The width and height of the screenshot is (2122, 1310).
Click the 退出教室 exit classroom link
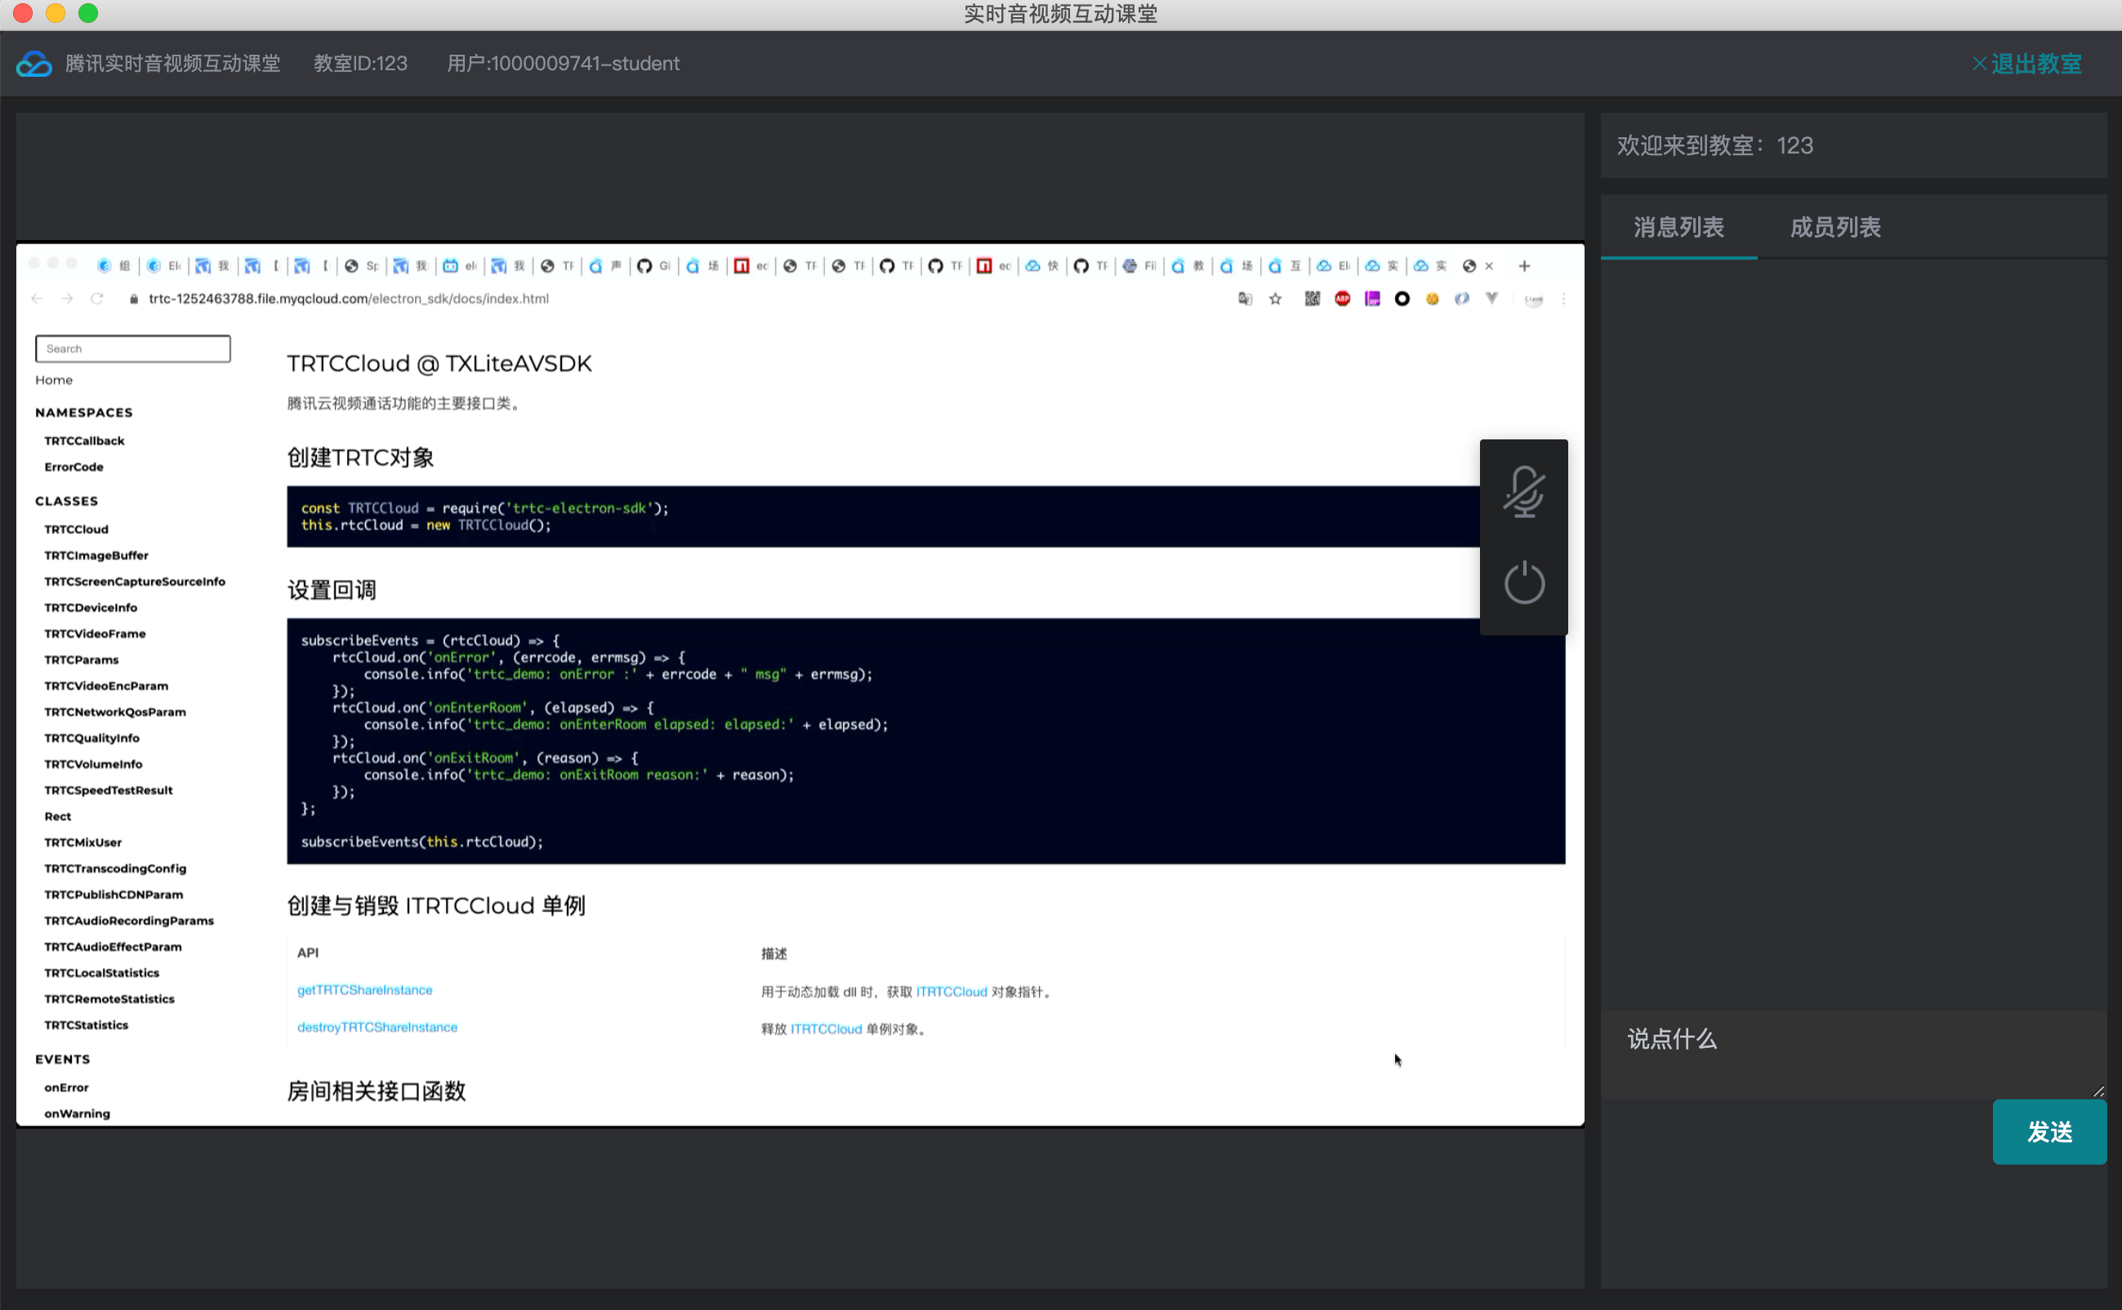(x=2026, y=65)
